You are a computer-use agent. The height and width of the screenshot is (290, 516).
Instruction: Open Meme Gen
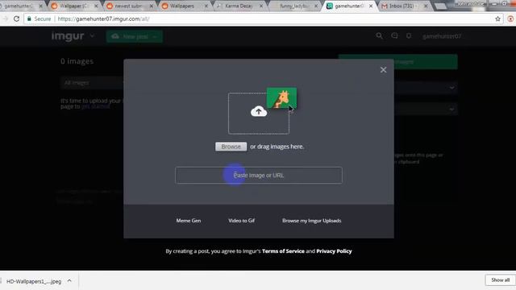(x=189, y=221)
